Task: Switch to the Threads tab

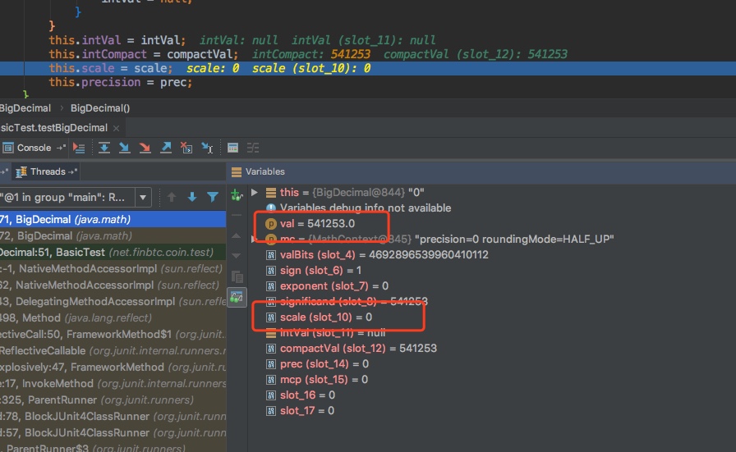Action: [46, 171]
